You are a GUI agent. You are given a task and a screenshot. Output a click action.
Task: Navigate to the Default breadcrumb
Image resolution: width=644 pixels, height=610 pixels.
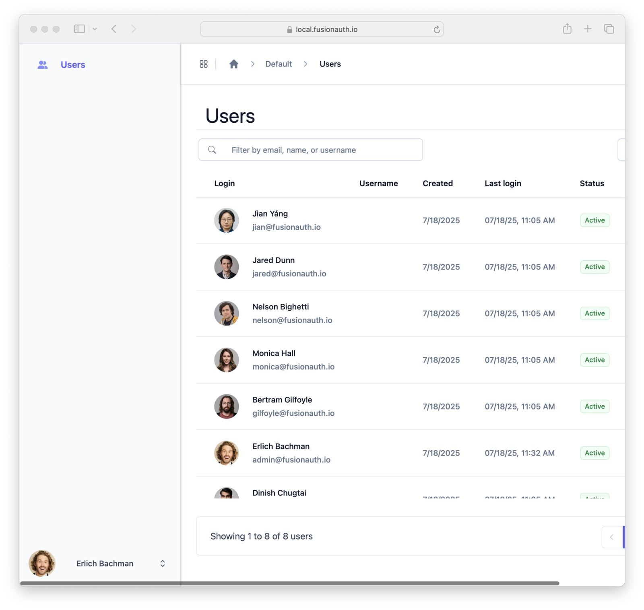pos(278,64)
